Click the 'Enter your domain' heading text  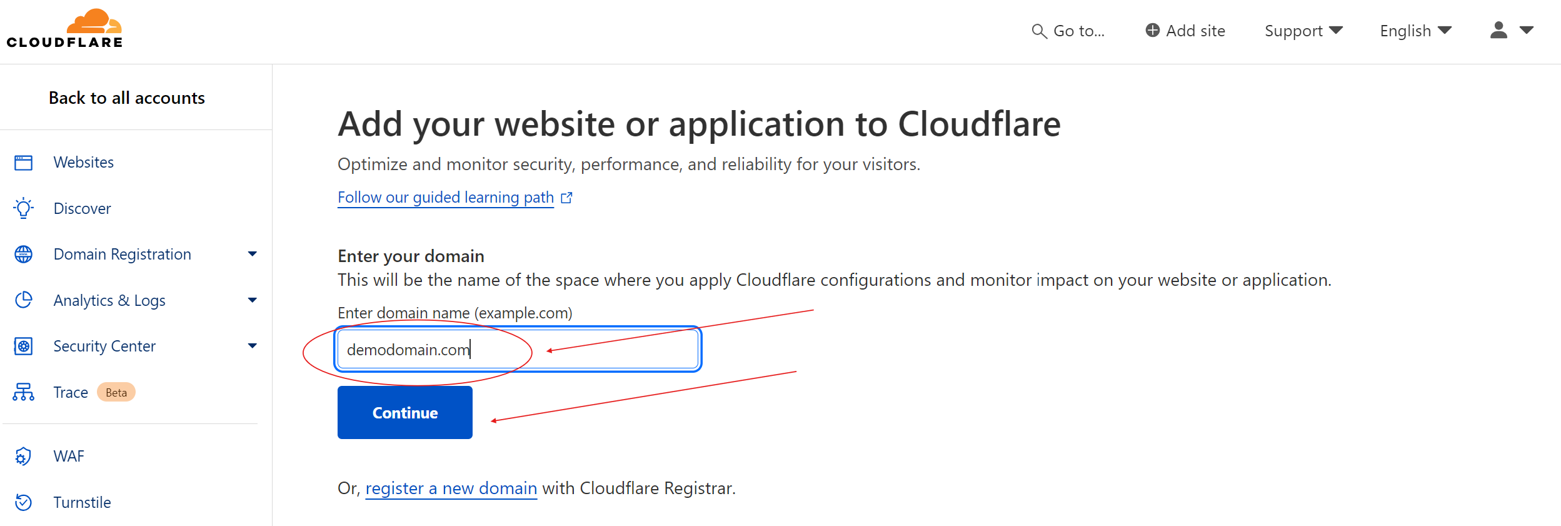click(411, 256)
